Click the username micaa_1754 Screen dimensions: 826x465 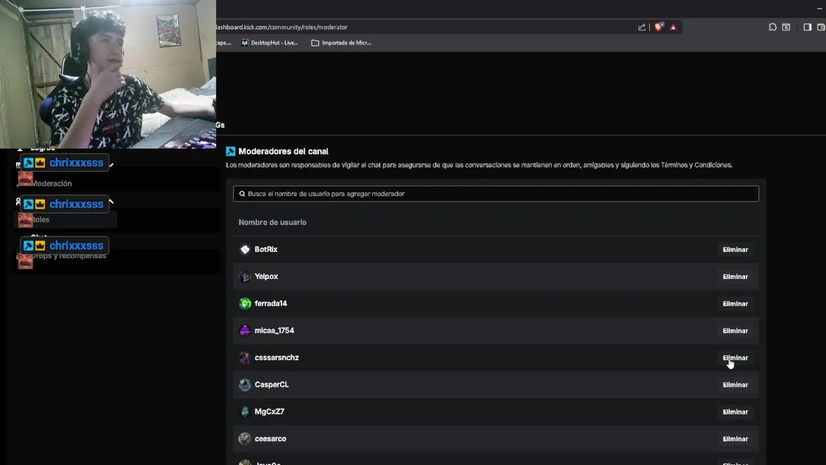tap(274, 331)
